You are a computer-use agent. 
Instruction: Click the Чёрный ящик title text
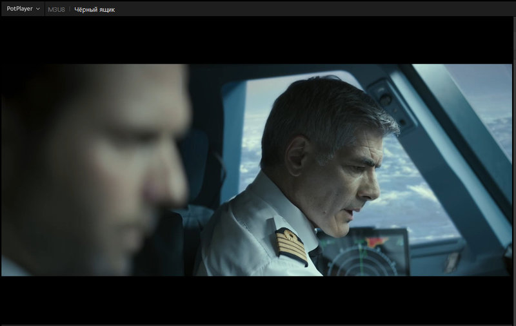(94, 10)
